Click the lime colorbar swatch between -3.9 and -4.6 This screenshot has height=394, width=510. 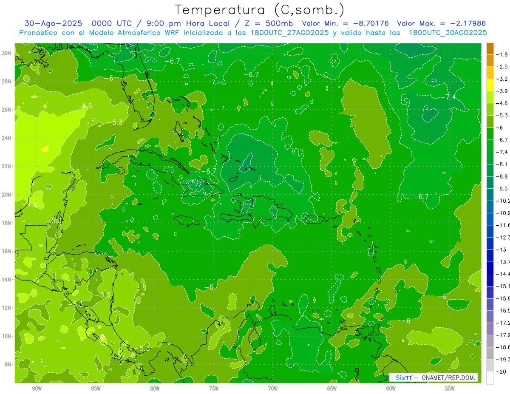point(490,97)
